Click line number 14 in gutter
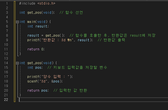Viewport: 168px width, 110px height. 6,63
